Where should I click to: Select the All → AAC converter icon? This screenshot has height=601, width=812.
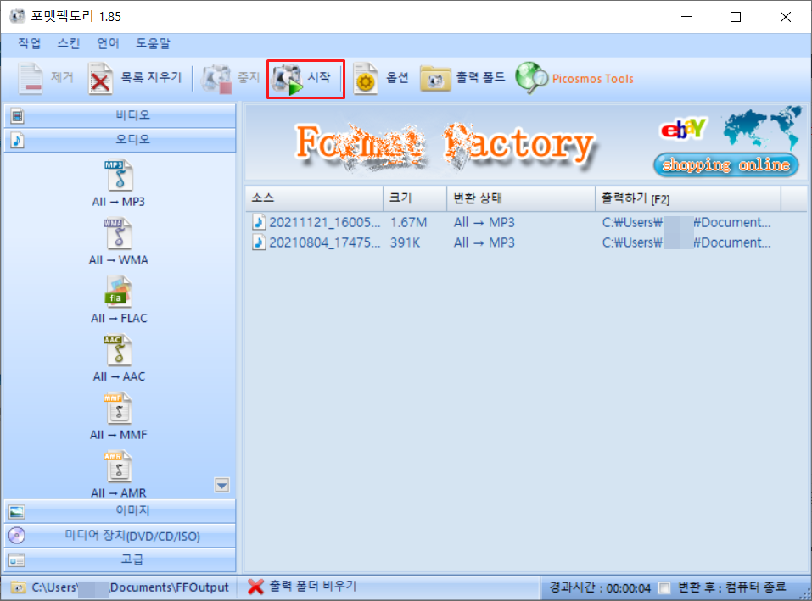point(119,350)
